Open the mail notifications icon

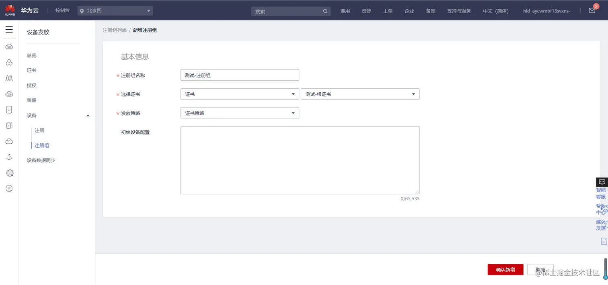point(592,10)
